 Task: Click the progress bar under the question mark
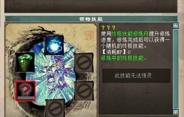click(x=26, y=98)
